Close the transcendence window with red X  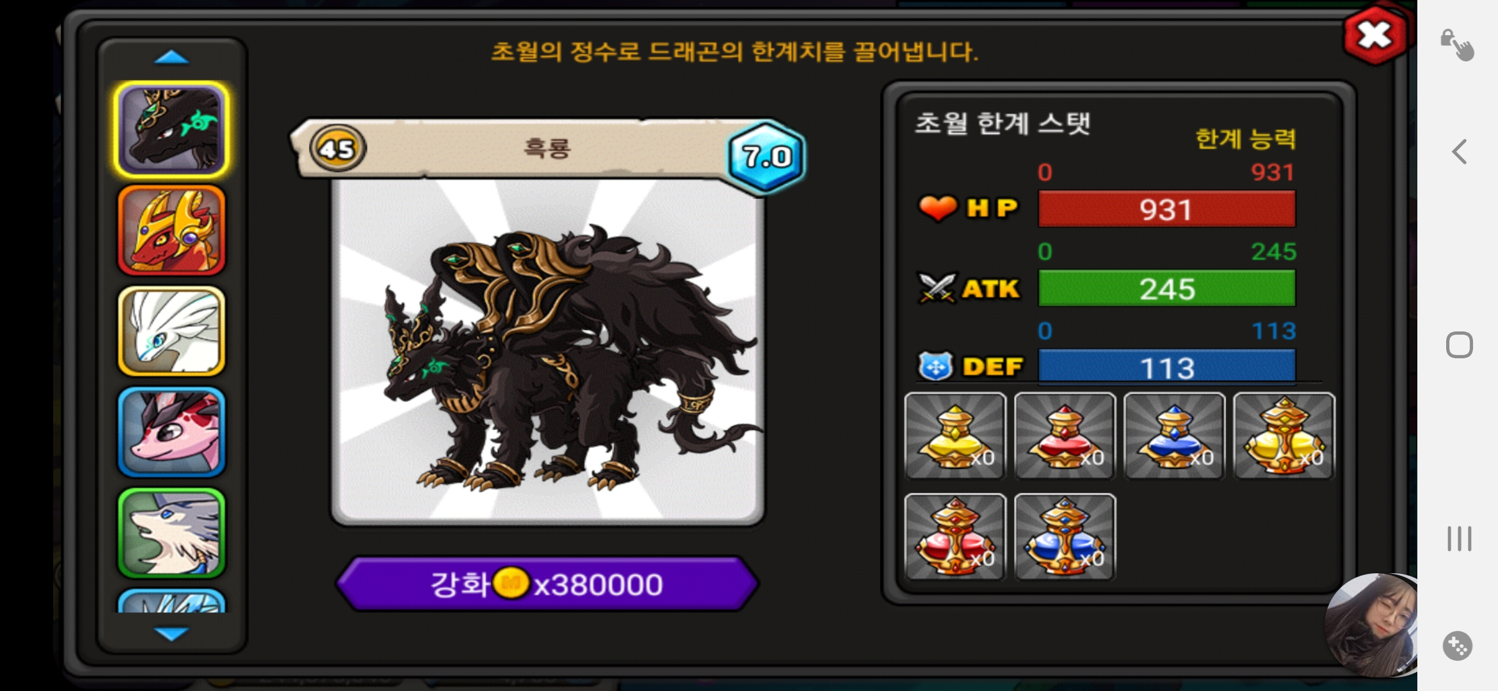point(1374,35)
